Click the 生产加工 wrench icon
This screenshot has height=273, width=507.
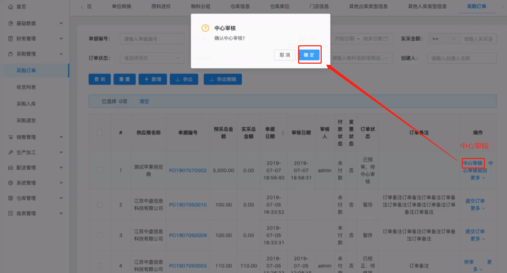tap(11, 152)
